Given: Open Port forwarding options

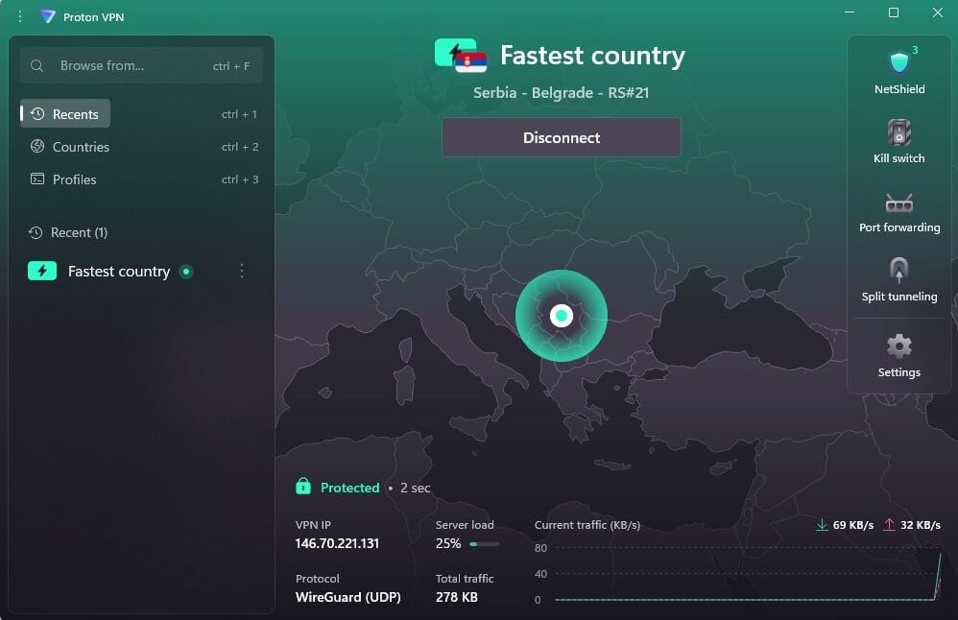Looking at the screenshot, I should [x=898, y=203].
